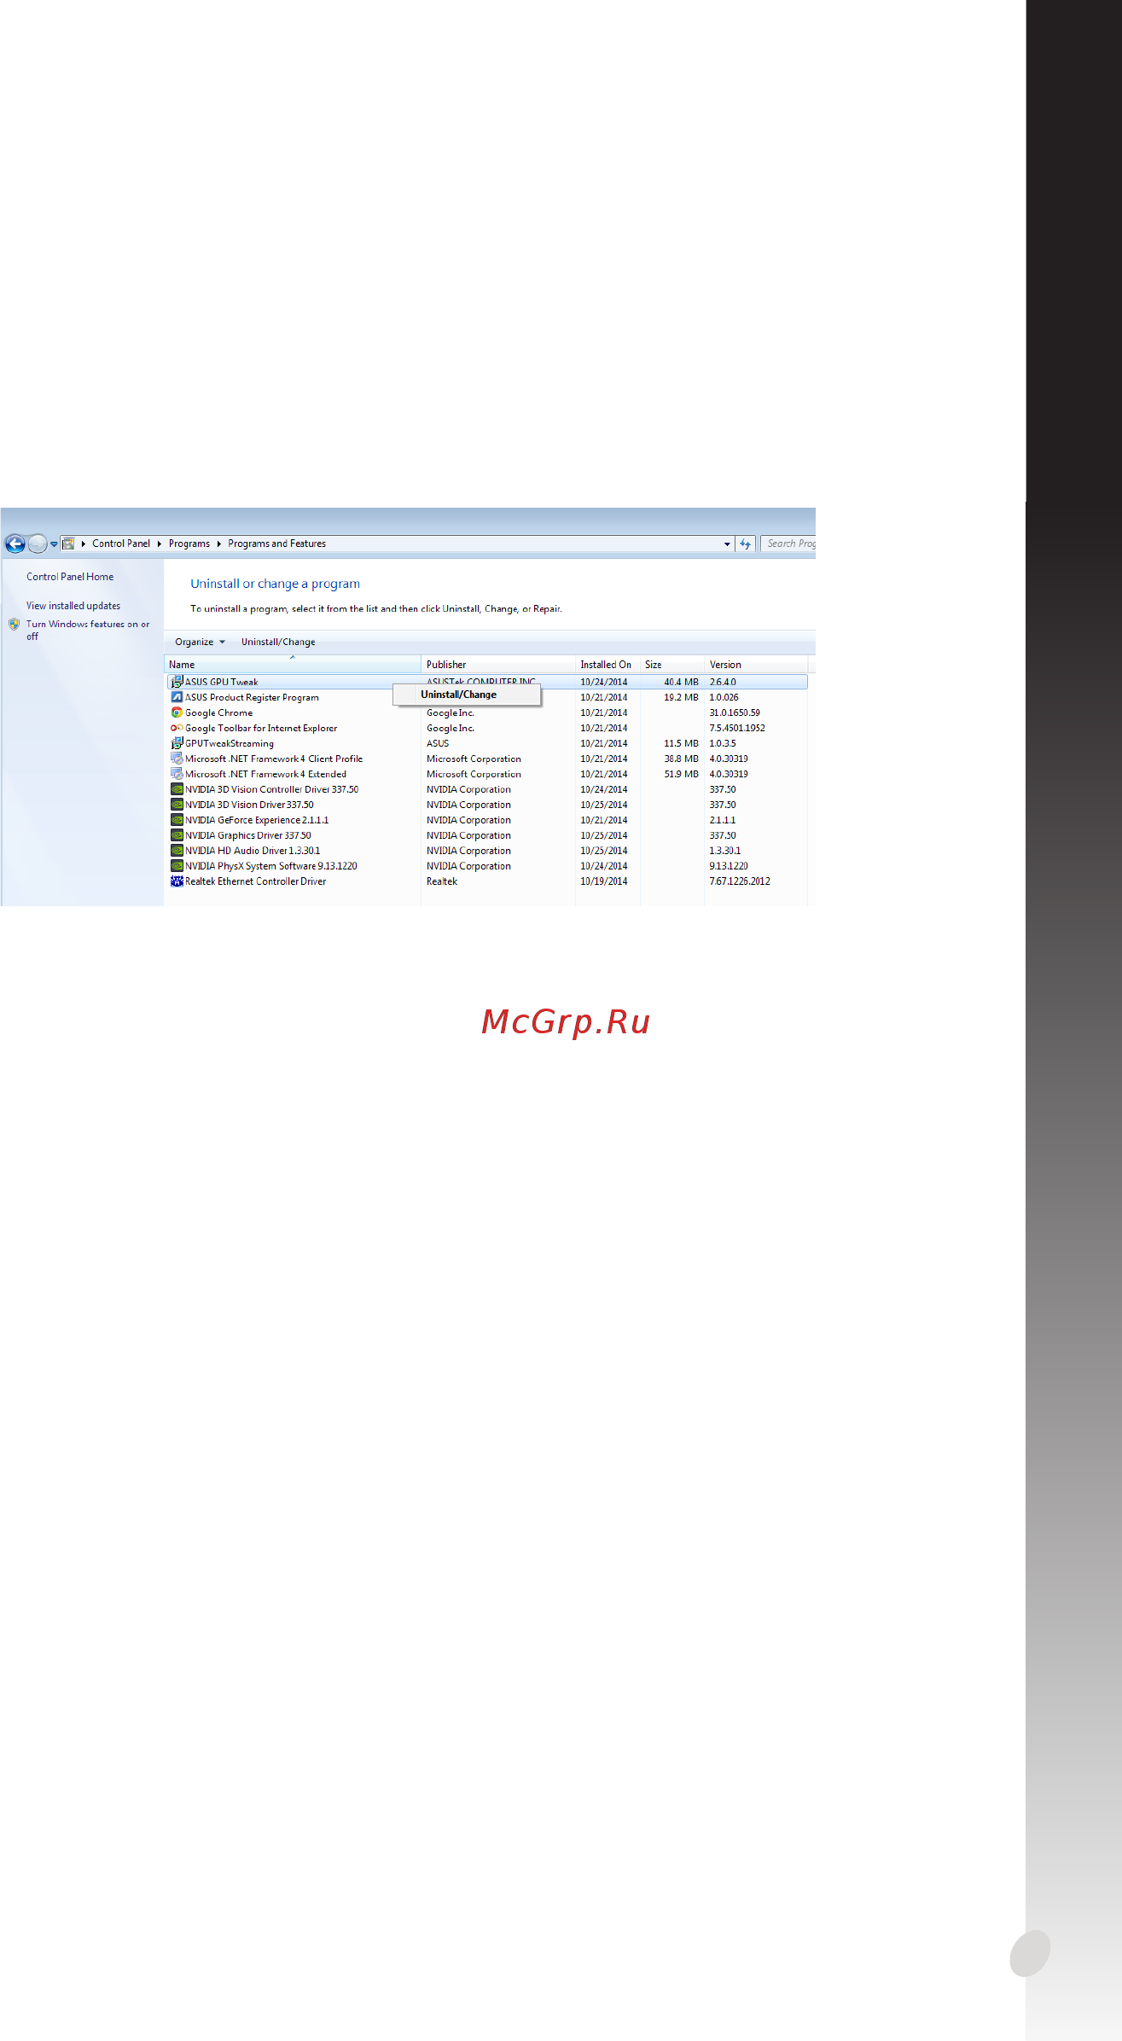Click the Back navigation arrow button
Image resolution: width=1122 pixels, height=2041 pixels.
(15, 544)
